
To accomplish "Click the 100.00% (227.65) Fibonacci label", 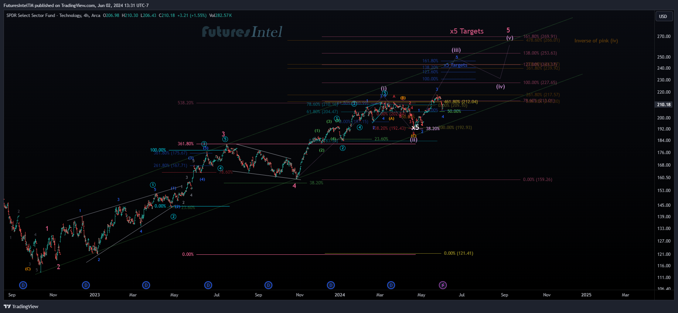I will pos(540,83).
